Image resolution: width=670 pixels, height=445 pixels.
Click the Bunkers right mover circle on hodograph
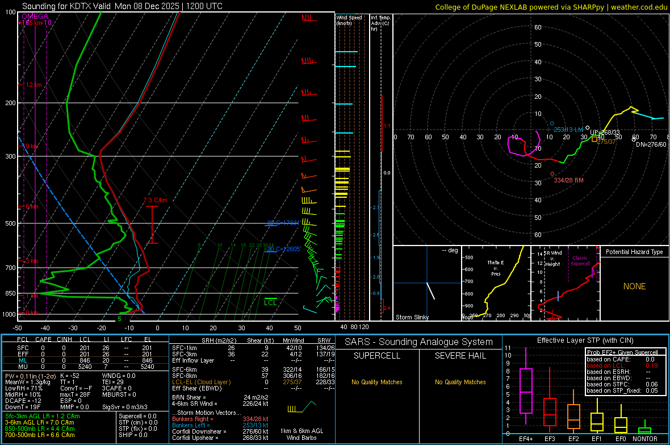click(x=552, y=174)
